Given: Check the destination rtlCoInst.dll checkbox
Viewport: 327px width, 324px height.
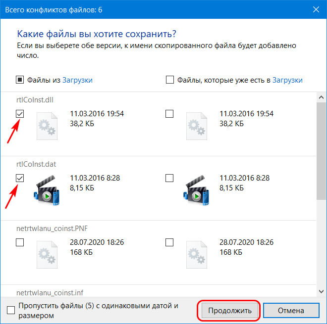Looking at the screenshot, I should (x=169, y=114).
